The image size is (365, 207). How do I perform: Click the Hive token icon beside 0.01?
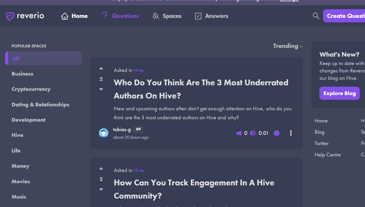(x=253, y=133)
